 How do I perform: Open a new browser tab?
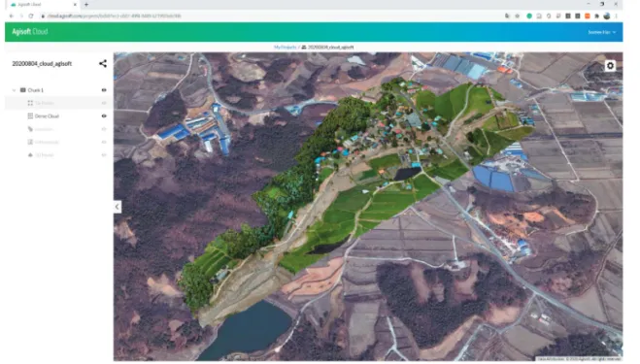[86, 5]
